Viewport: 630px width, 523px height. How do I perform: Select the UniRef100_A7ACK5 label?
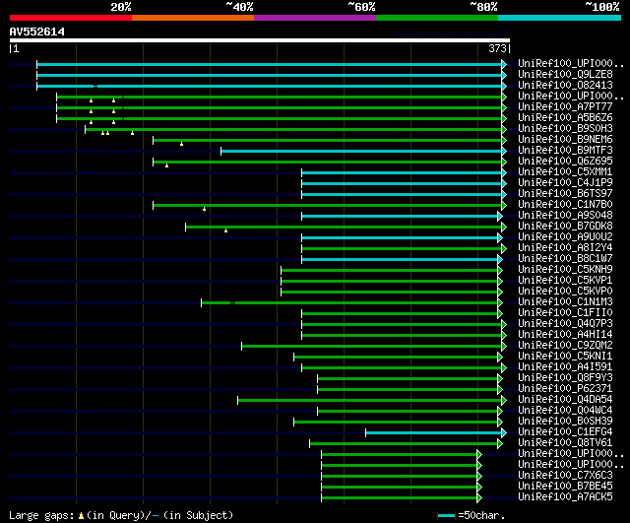[x=565, y=497]
